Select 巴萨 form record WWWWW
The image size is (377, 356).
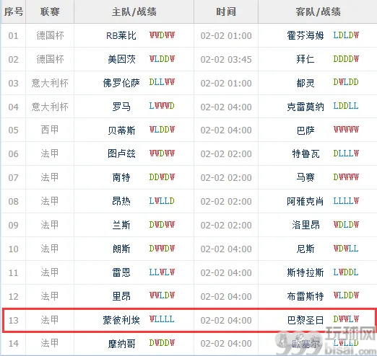346,130
